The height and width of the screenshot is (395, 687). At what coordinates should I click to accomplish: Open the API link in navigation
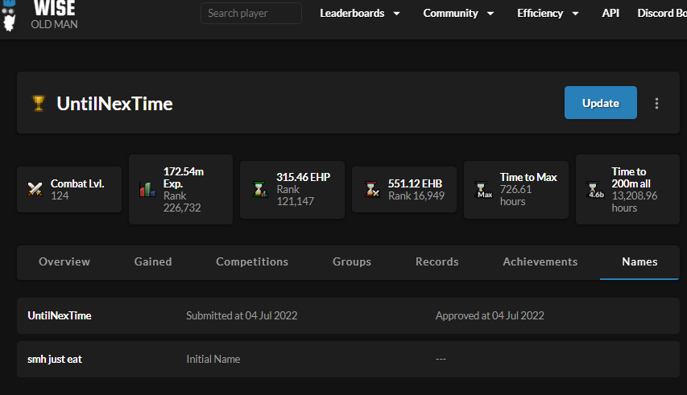pyautogui.click(x=610, y=13)
